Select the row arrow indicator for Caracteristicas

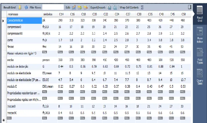pyautogui.click(x=3, y=21)
